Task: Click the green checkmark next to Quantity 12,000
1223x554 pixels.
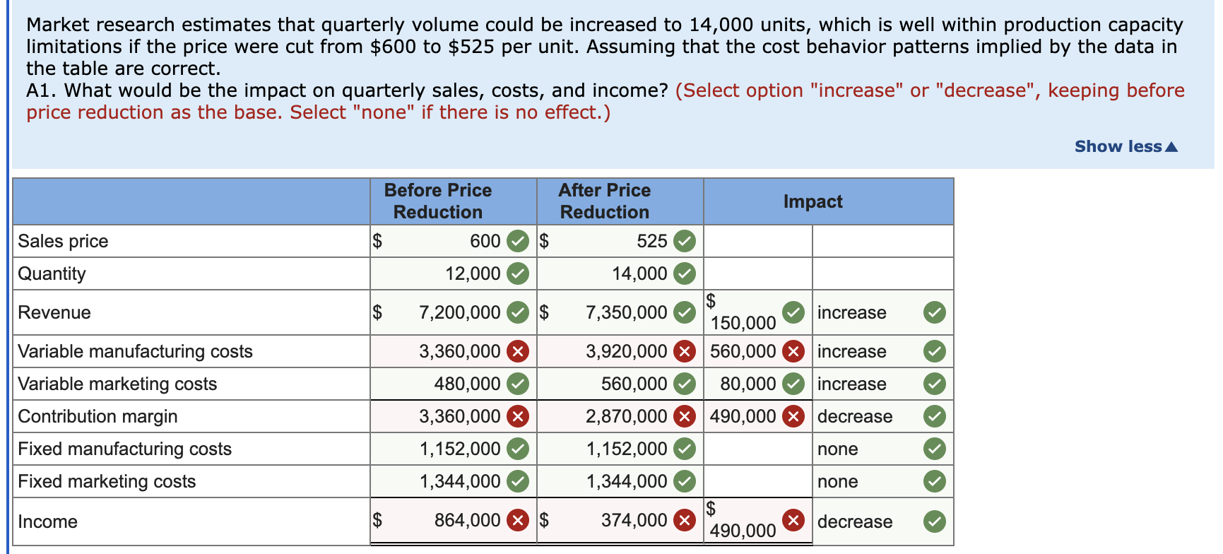Action: point(518,273)
